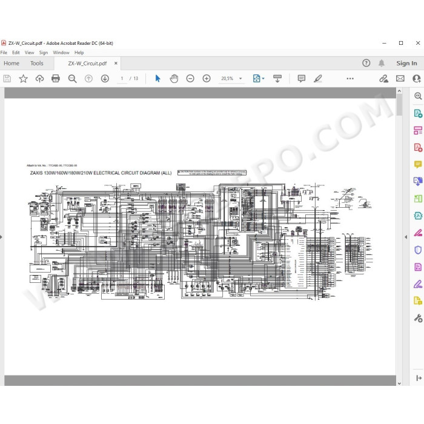Click the ZAXIS electrical circuit diagram title

pyautogui.click(x=101, y=173)
